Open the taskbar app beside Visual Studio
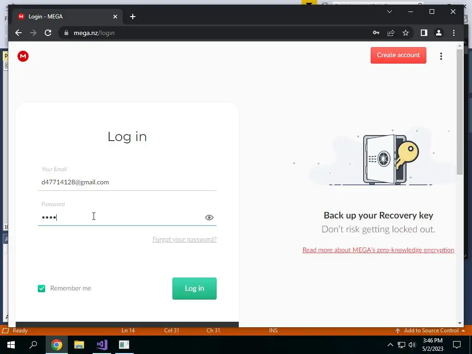Image resolution: width=472 pixels, height=354 pixels. click(x=124, y=345)
